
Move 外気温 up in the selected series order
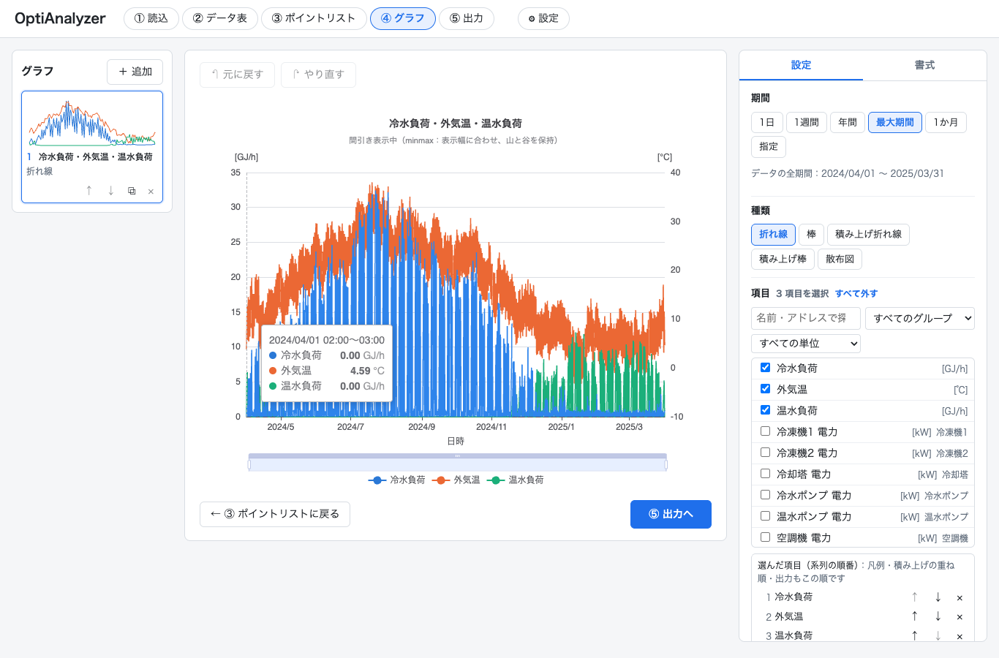click(x=914, y=616)
